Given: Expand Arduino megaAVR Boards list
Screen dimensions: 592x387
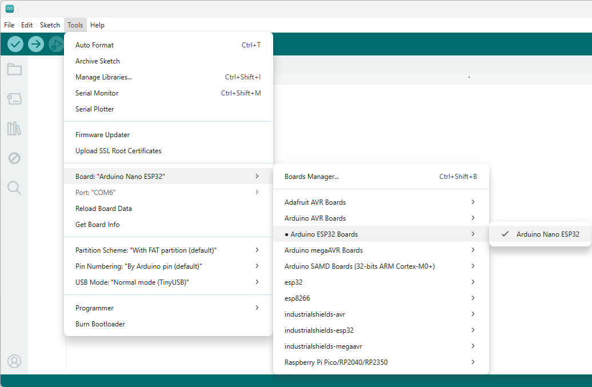Looking at the screenshot, I should tap(381, 250).
